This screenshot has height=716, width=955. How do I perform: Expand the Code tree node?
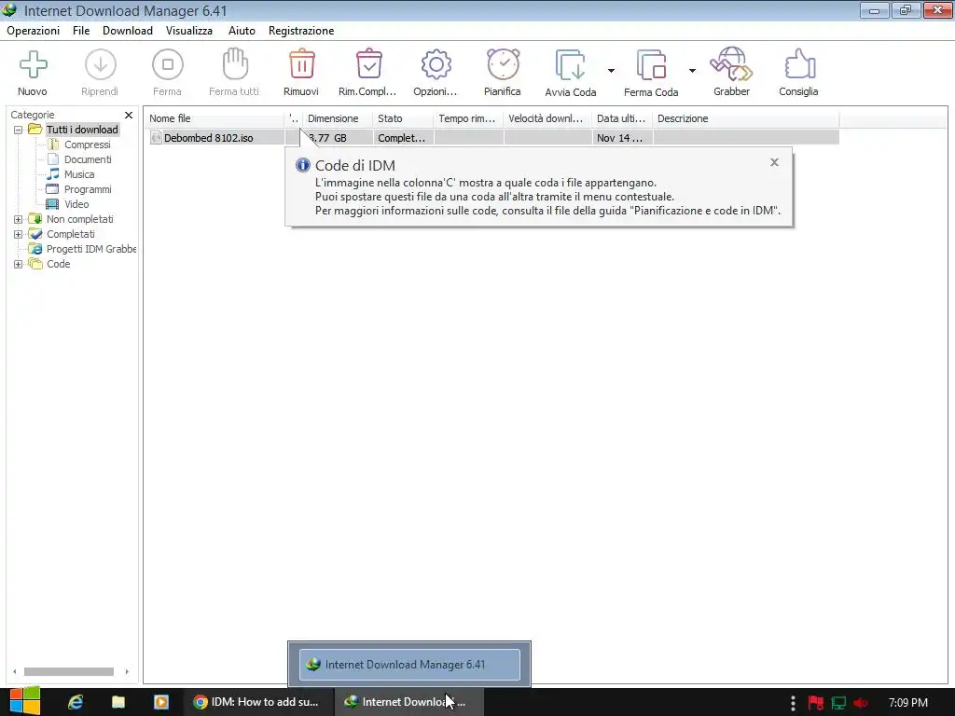[19, 264]
